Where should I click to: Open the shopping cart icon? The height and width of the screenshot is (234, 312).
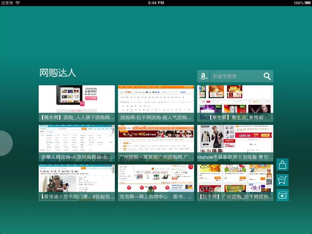click(282, 180)
